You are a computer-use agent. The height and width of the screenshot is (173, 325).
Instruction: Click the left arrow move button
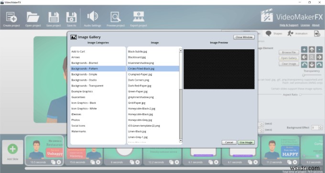click(x=304, y=57)
